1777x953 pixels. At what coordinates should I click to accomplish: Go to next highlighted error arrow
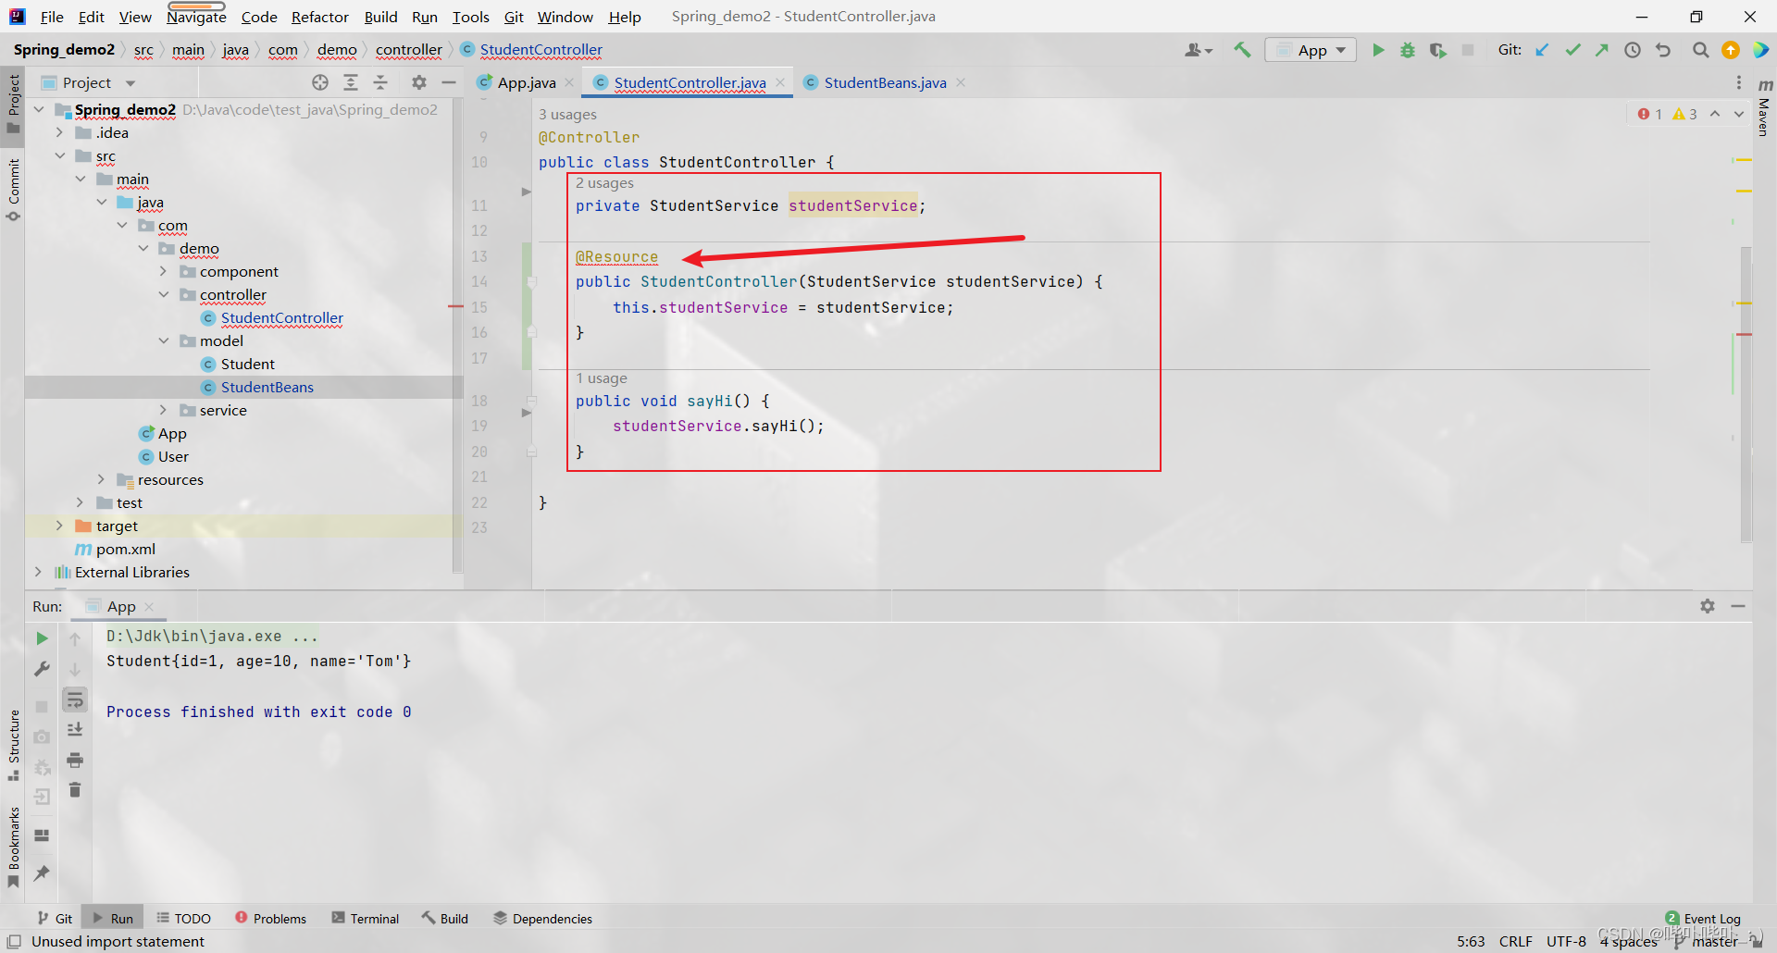point(1739,114)
